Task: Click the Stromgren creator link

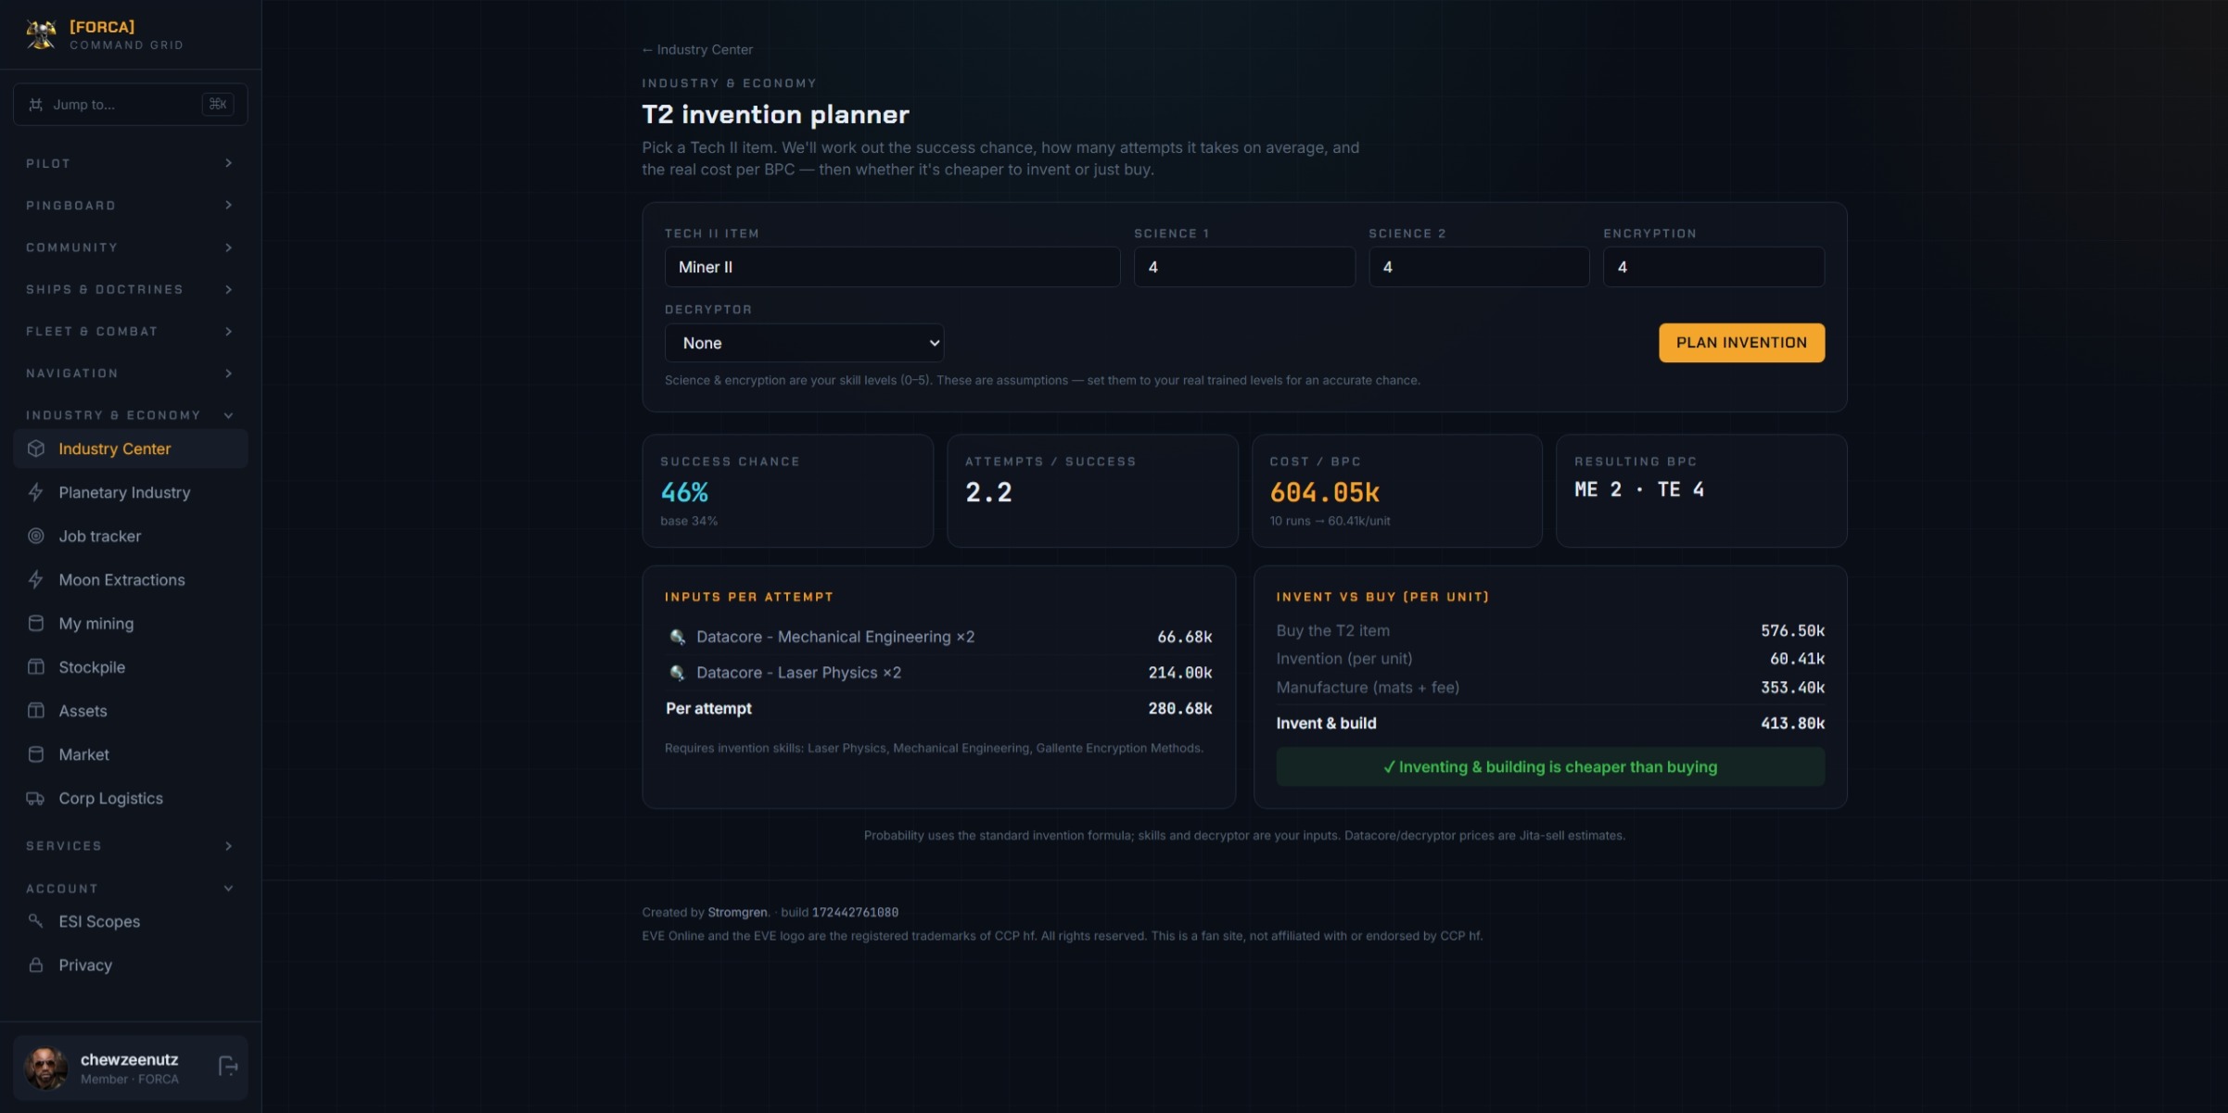Action: click(737, 912)
